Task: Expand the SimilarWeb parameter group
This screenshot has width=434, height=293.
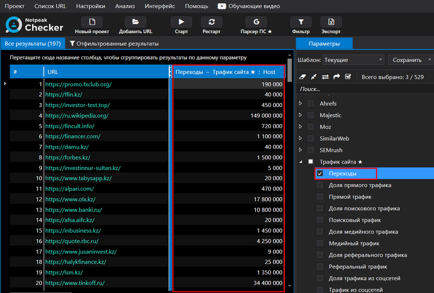Action: coord(300,138)
